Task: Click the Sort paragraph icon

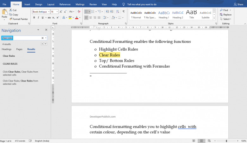Action: point(117,12)
